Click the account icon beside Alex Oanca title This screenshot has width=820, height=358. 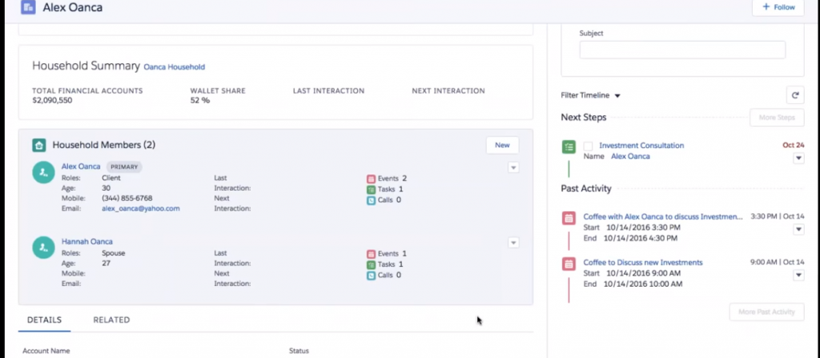28,7
